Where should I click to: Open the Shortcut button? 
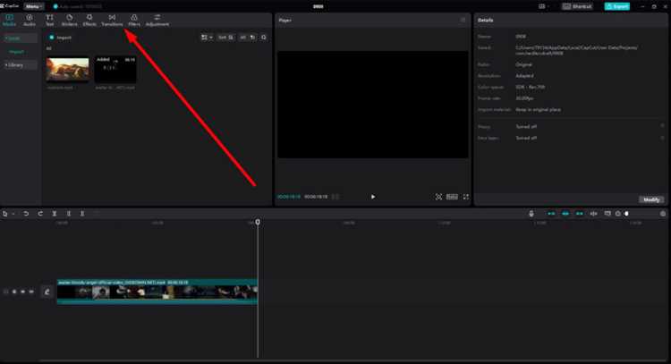click(x=577, y=6)
